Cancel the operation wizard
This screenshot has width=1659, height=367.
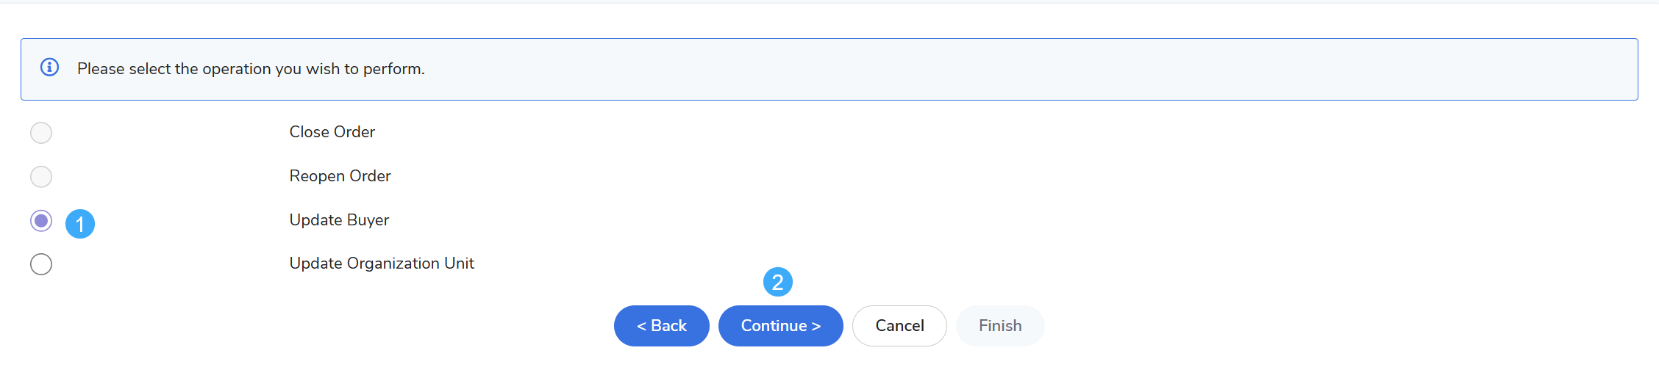[x=899, y=326]
